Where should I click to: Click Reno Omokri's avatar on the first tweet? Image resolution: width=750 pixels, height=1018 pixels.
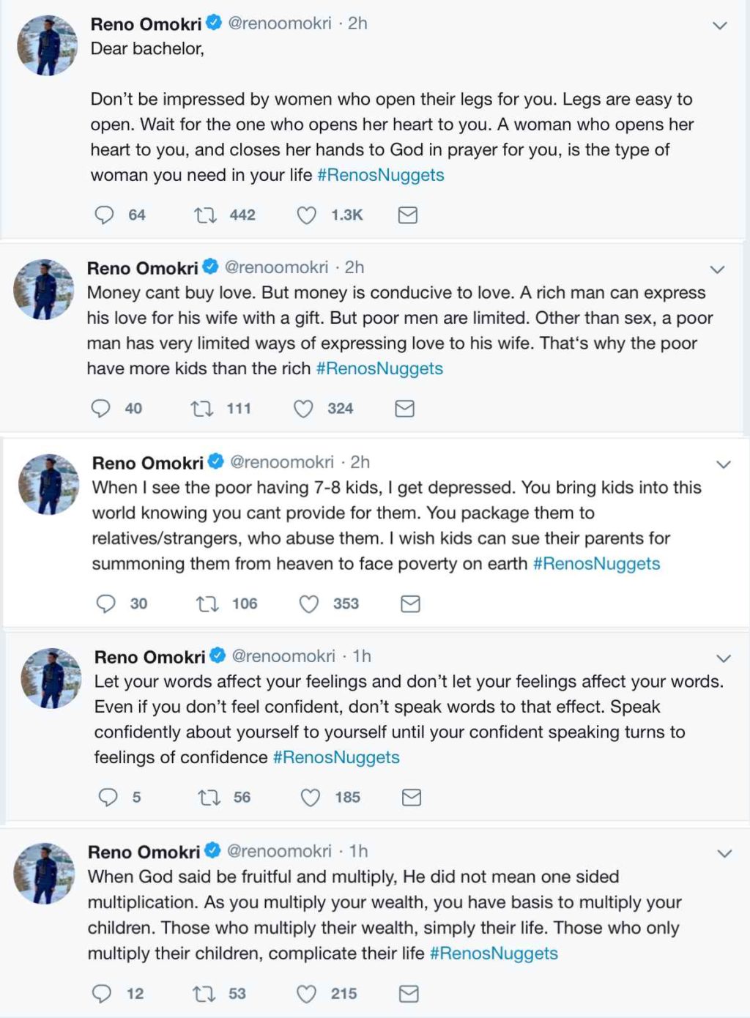tap(47, 45)
